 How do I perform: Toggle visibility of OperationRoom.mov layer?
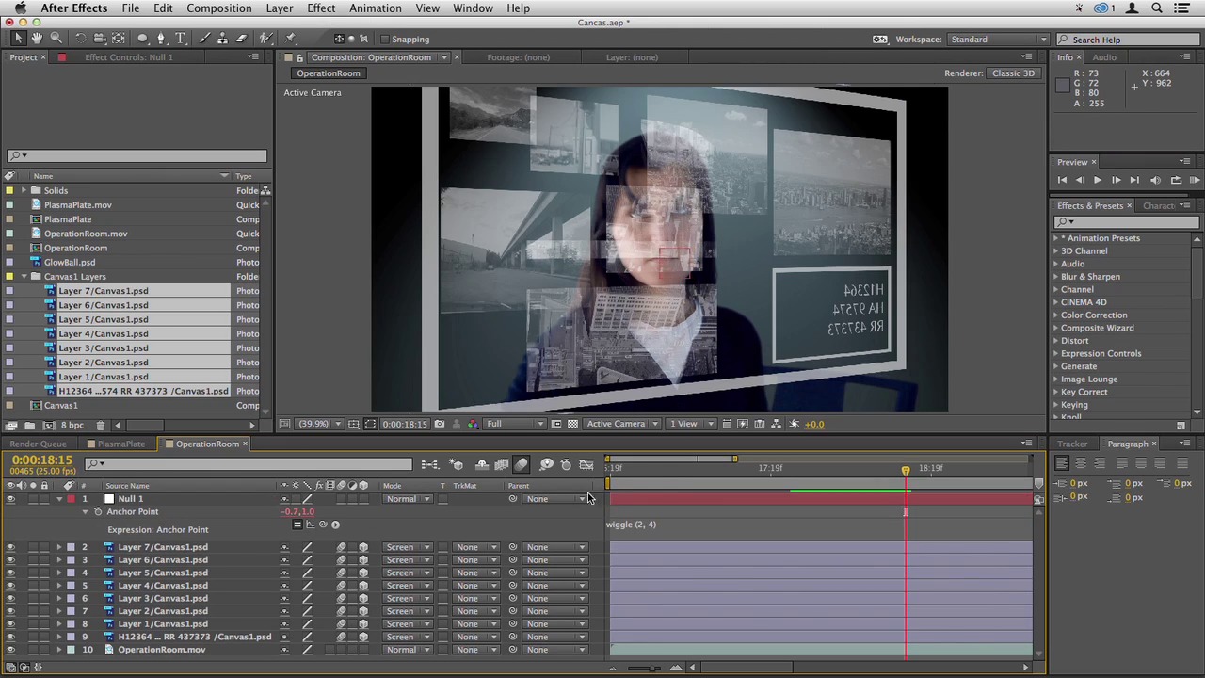[x=10, y=650]
